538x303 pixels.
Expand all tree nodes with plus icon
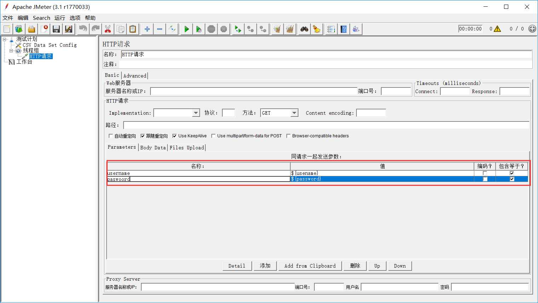(x=147, y=29)
